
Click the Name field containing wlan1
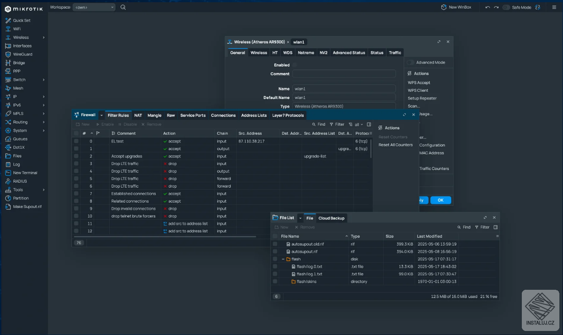tap(344, 89)
